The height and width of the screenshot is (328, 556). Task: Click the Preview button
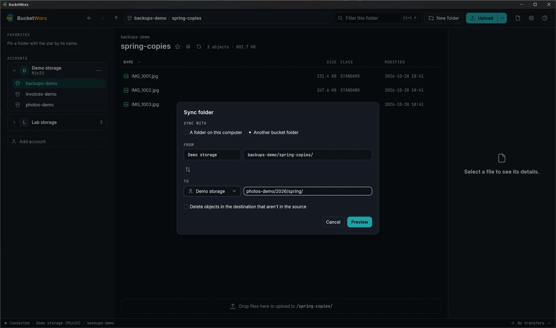359,222
